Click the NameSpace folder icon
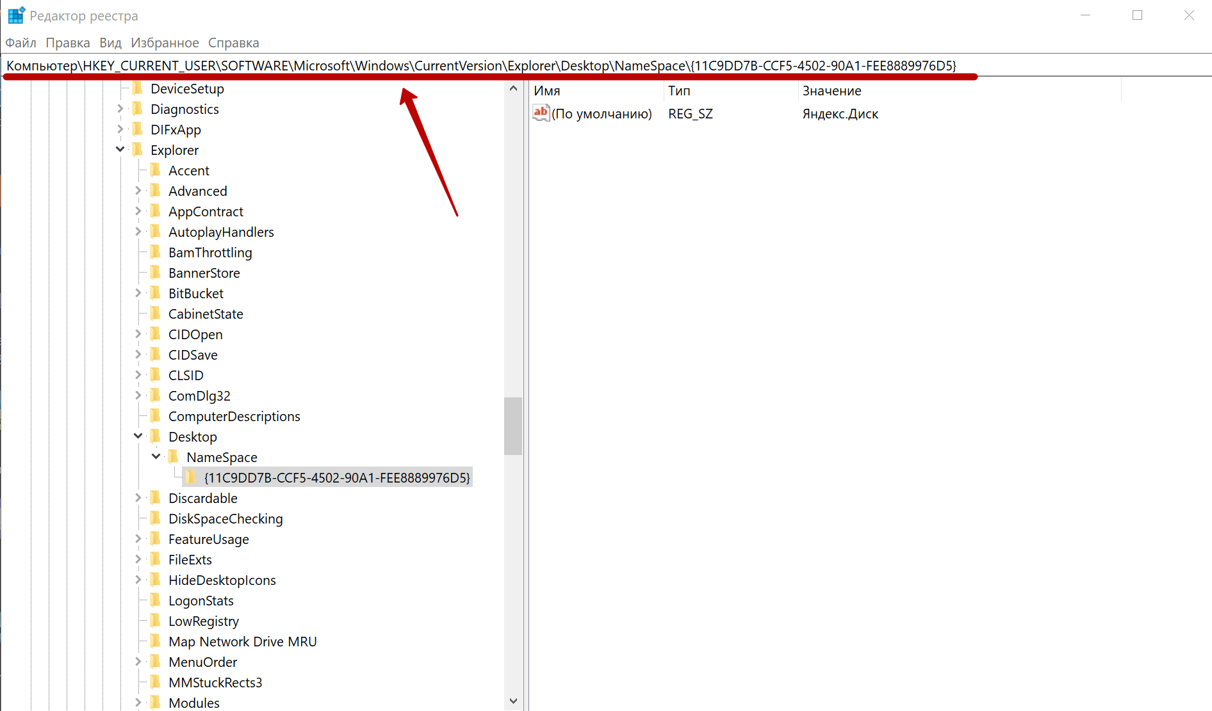1212x711 pixels. (173, 457)
